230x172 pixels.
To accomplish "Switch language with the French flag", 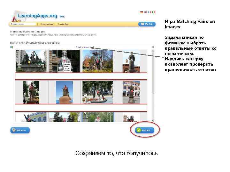I will 149,12.
